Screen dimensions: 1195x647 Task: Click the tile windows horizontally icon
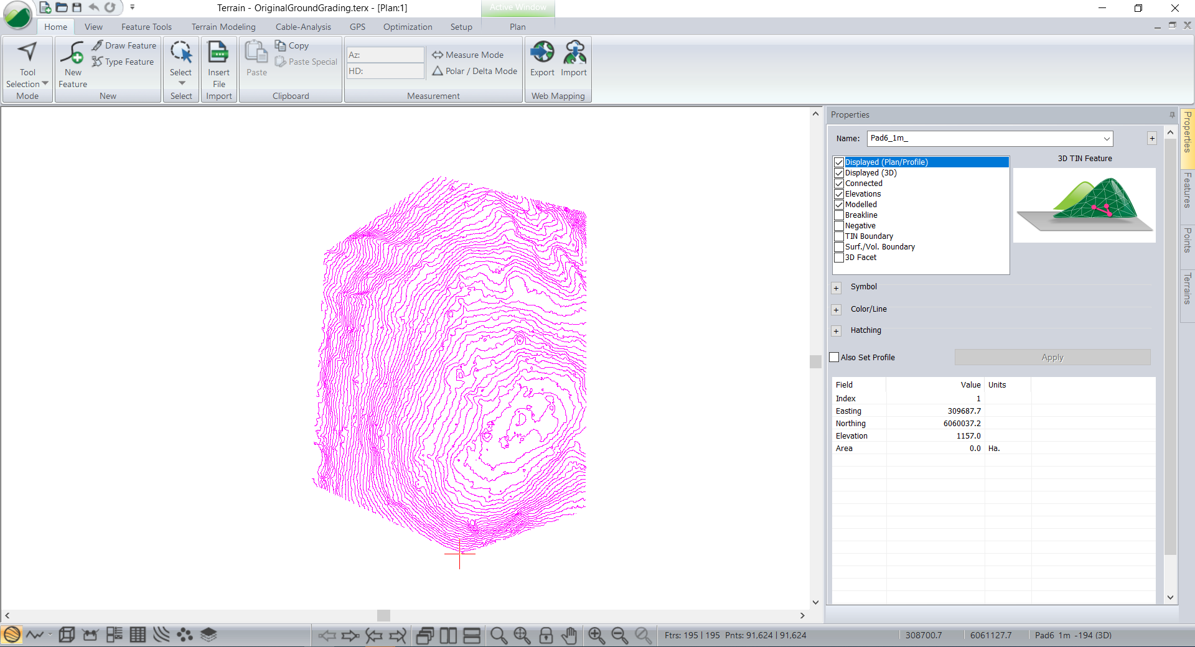(x=472, y=635)
